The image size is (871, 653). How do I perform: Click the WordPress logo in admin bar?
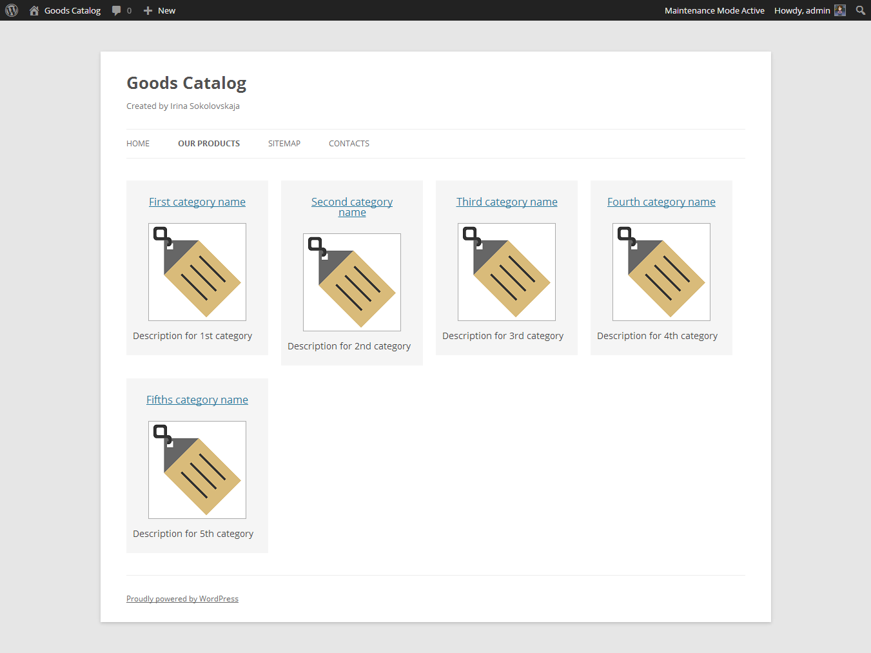(12, 10)
